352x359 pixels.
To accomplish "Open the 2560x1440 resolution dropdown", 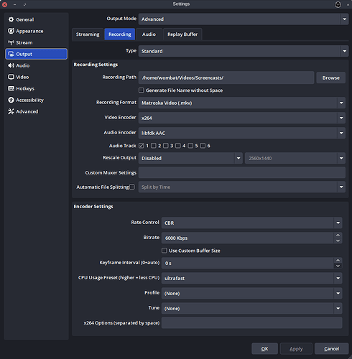I will [x=295, y=158].
